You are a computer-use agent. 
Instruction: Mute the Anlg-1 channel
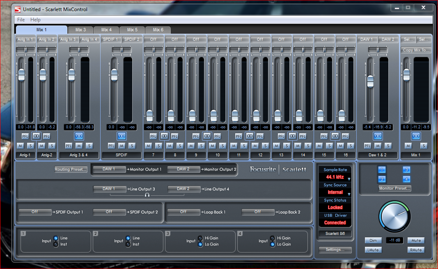(21, 146)
